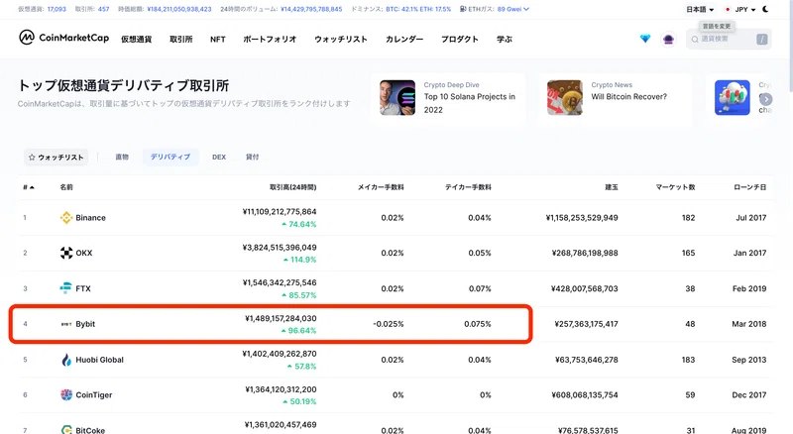Sort by the # rank column
The width and height of the screenshot is (793, 434).
pyautogui.click(x=29, y=187)
